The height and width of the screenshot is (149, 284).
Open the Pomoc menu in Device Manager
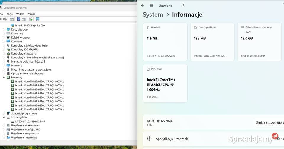(31, 14)
